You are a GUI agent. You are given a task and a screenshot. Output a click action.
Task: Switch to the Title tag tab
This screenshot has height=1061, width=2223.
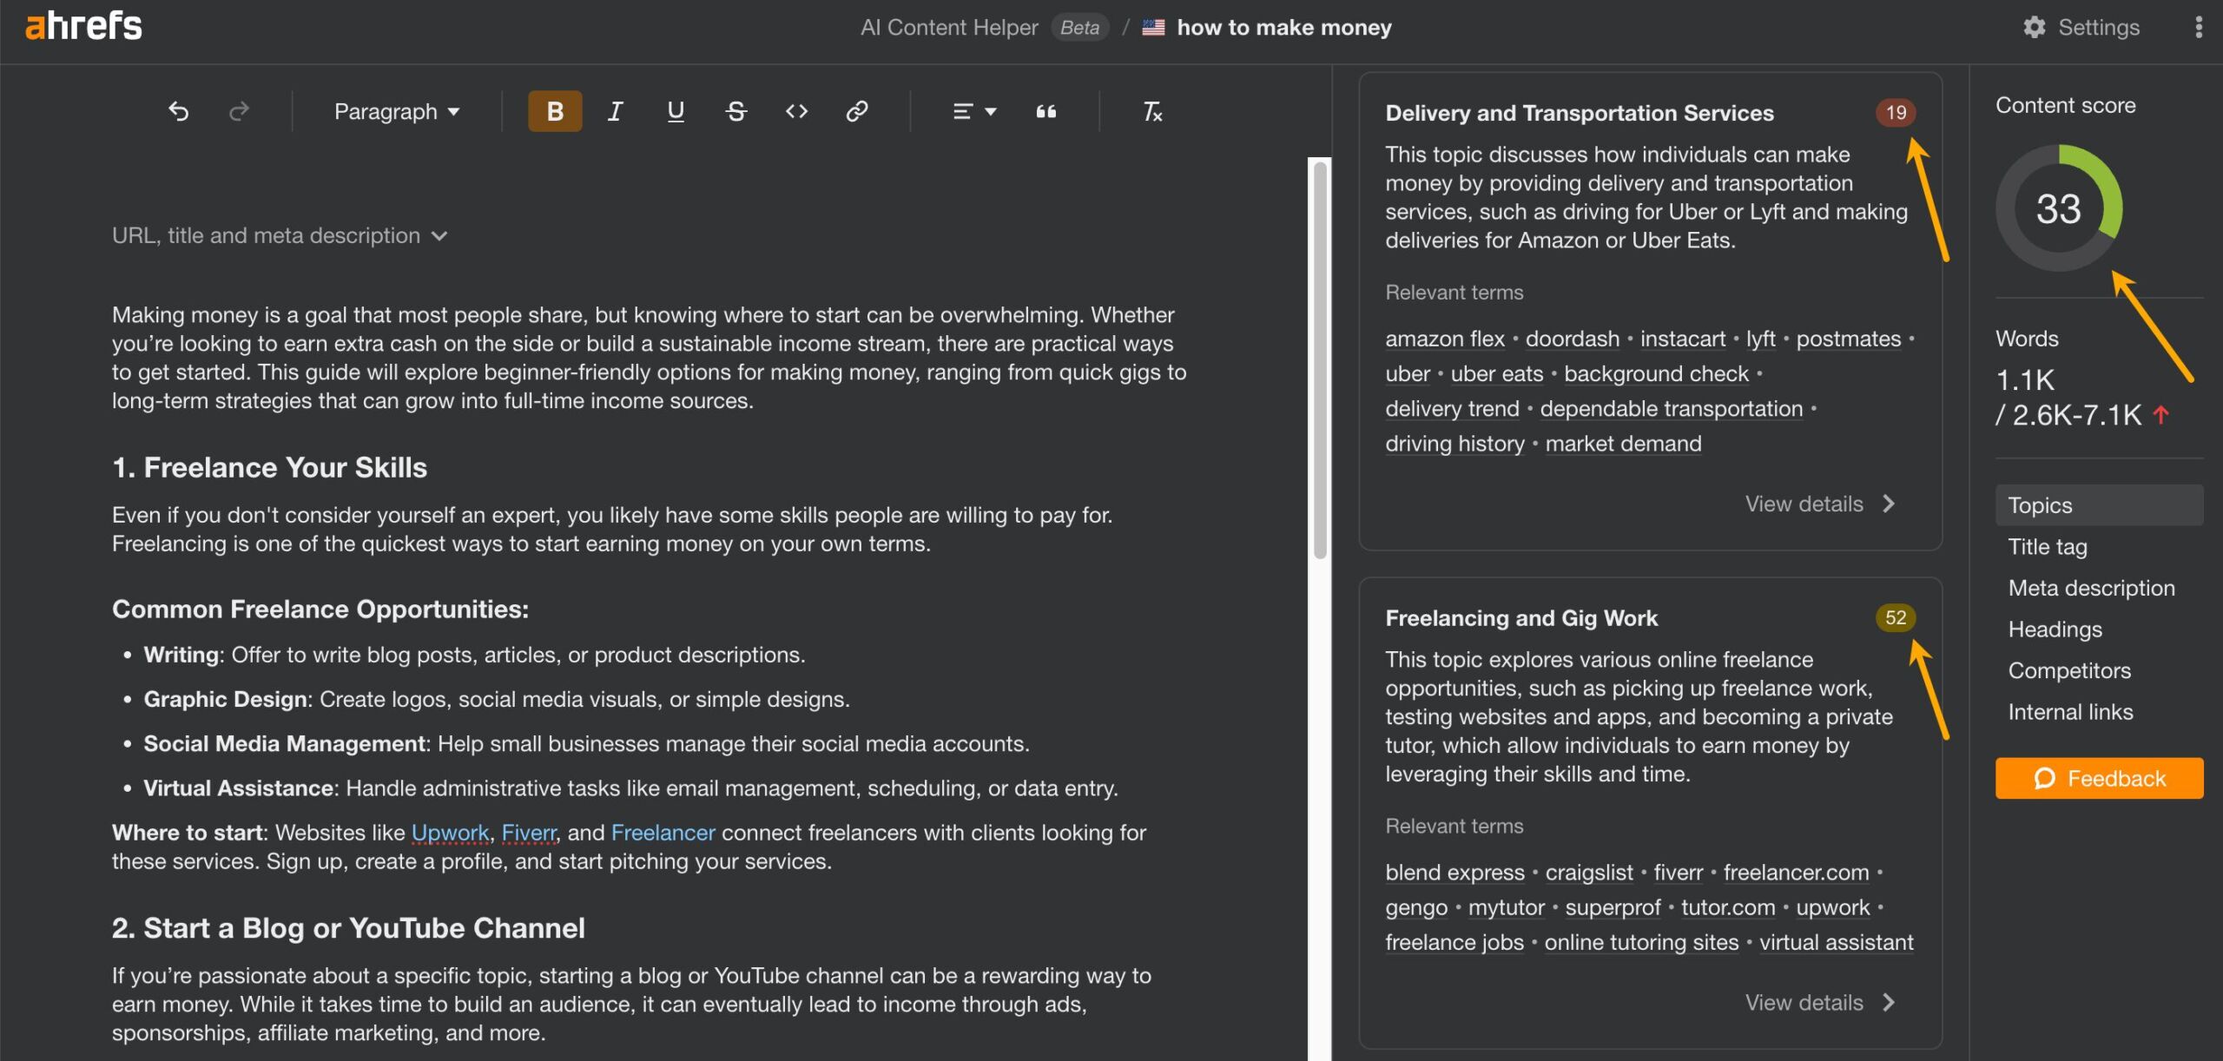click(x=2048, y=546)
